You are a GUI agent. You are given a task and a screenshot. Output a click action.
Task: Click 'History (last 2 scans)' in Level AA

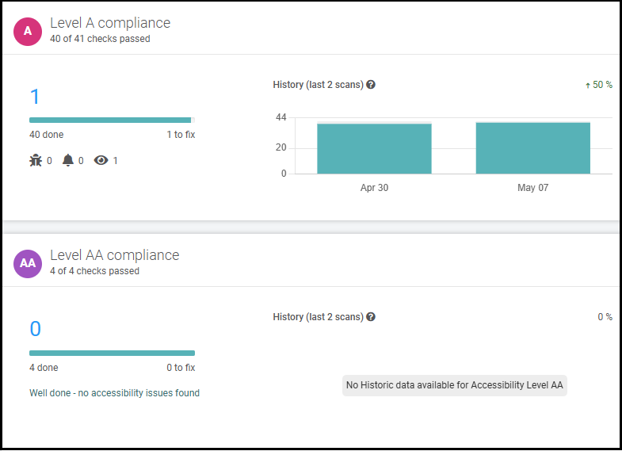(x=319, y=316)
